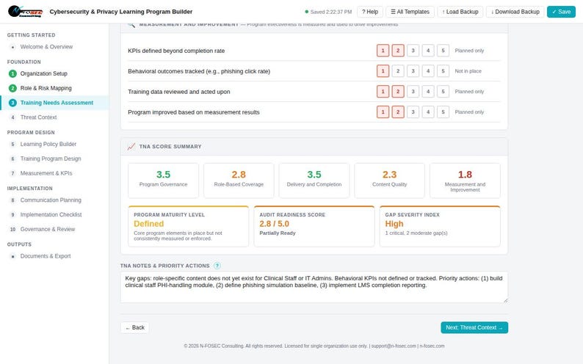Open Communication Planning in sidebar

pyautogui.click(x=54, y=200)
